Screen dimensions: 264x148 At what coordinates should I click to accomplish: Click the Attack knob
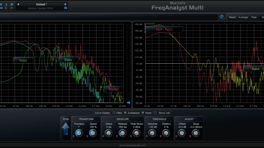pyautogui.click(x=108, y=133)
